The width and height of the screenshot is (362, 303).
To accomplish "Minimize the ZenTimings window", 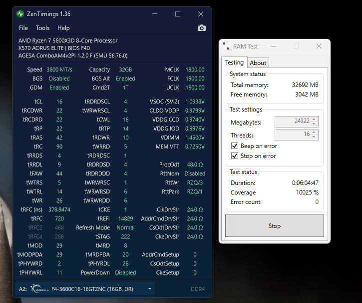I will 155,14.
